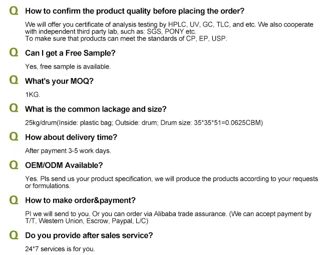
Task: Select the 'OEM/ODM Available?' heading
Action: click(x=64, y=165)
